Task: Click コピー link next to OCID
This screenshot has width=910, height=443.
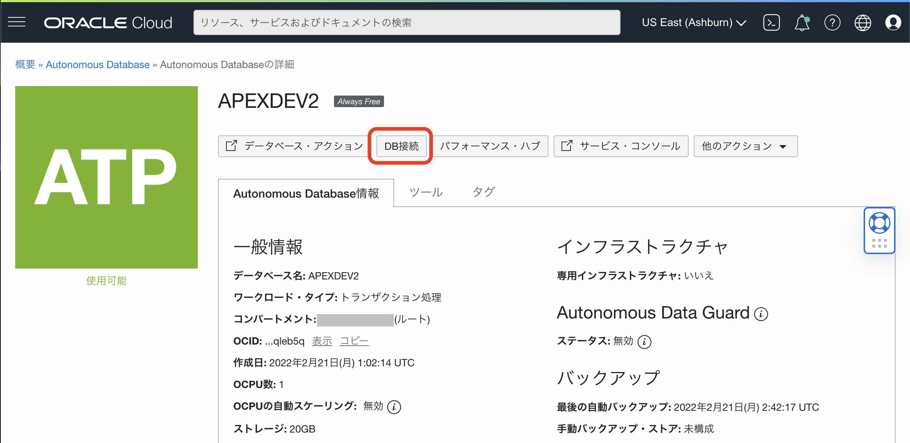Action: (354, 341)
